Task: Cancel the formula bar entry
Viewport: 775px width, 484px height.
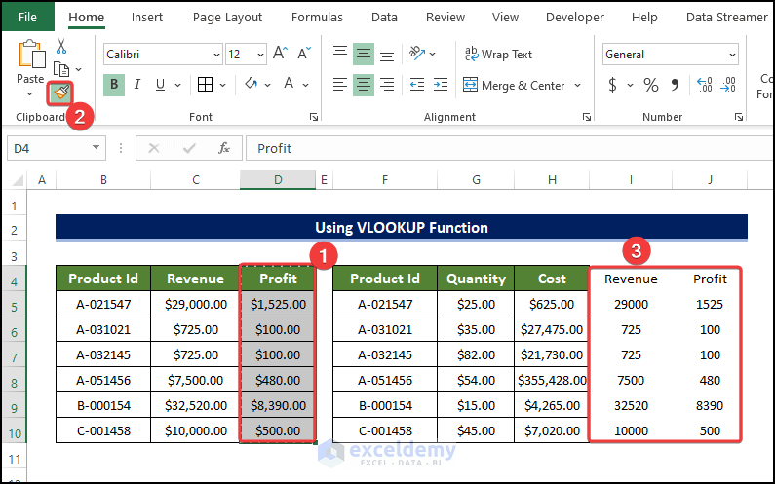Action: [x=154, y=148]
